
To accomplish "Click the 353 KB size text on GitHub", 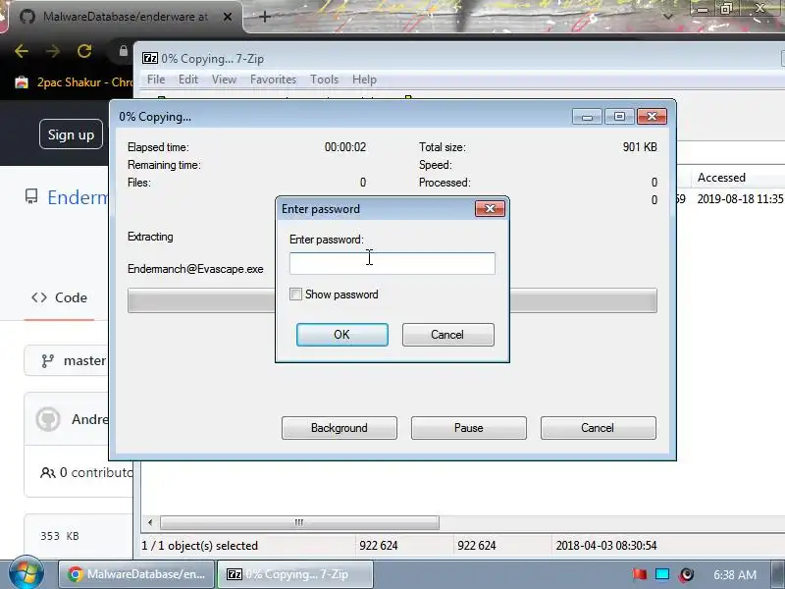I will pos(60,536).
